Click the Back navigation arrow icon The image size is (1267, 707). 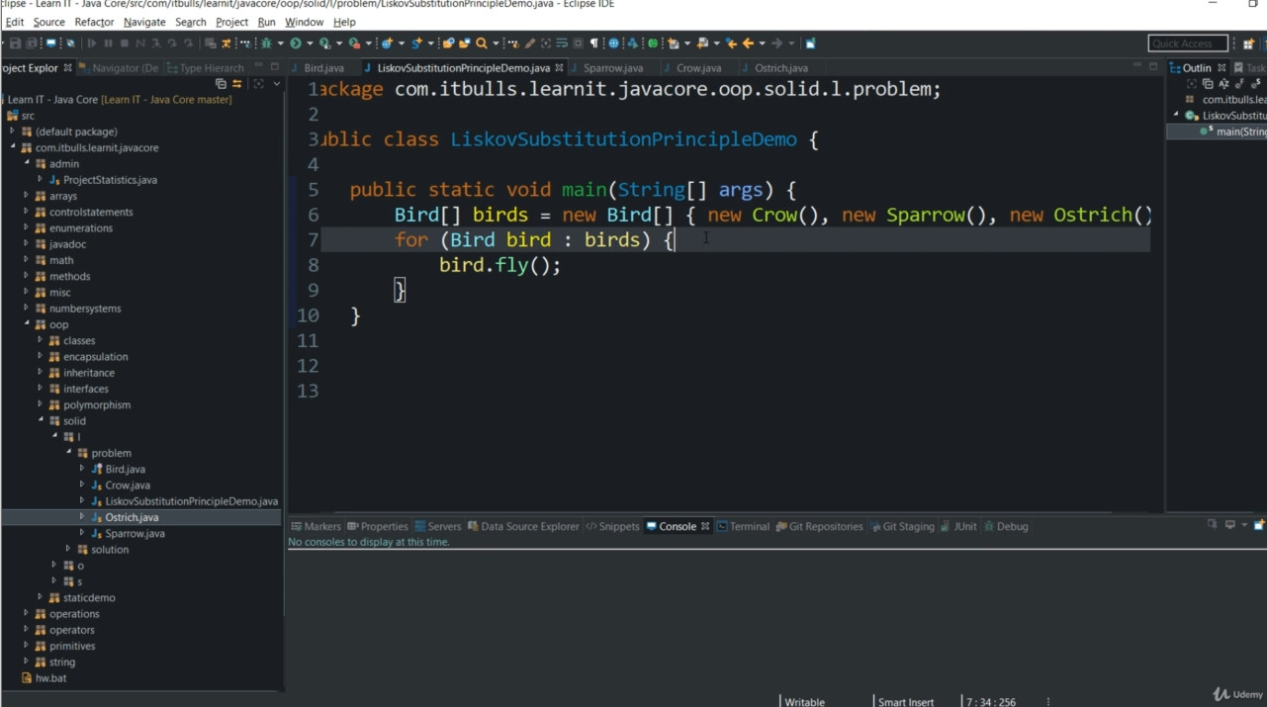(747, 44)
